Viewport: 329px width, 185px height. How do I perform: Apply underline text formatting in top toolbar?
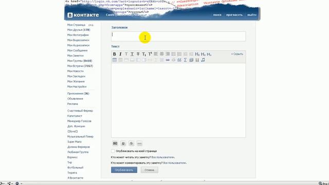[132, 54]
